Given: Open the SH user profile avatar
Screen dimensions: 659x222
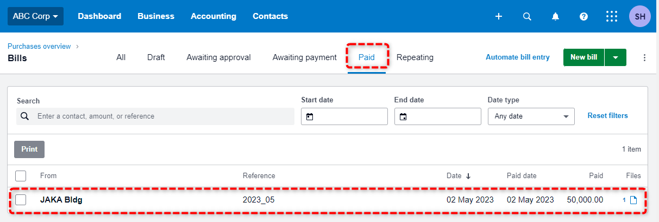Looking at the screenshot, I should (640, 16).
